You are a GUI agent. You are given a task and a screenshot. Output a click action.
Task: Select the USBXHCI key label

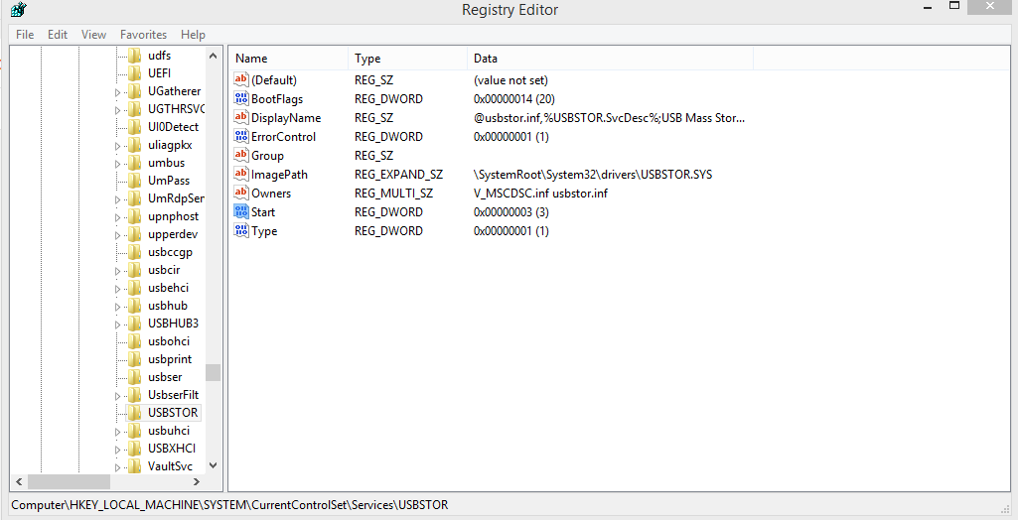pyautogui.click(x=172, y=448)
